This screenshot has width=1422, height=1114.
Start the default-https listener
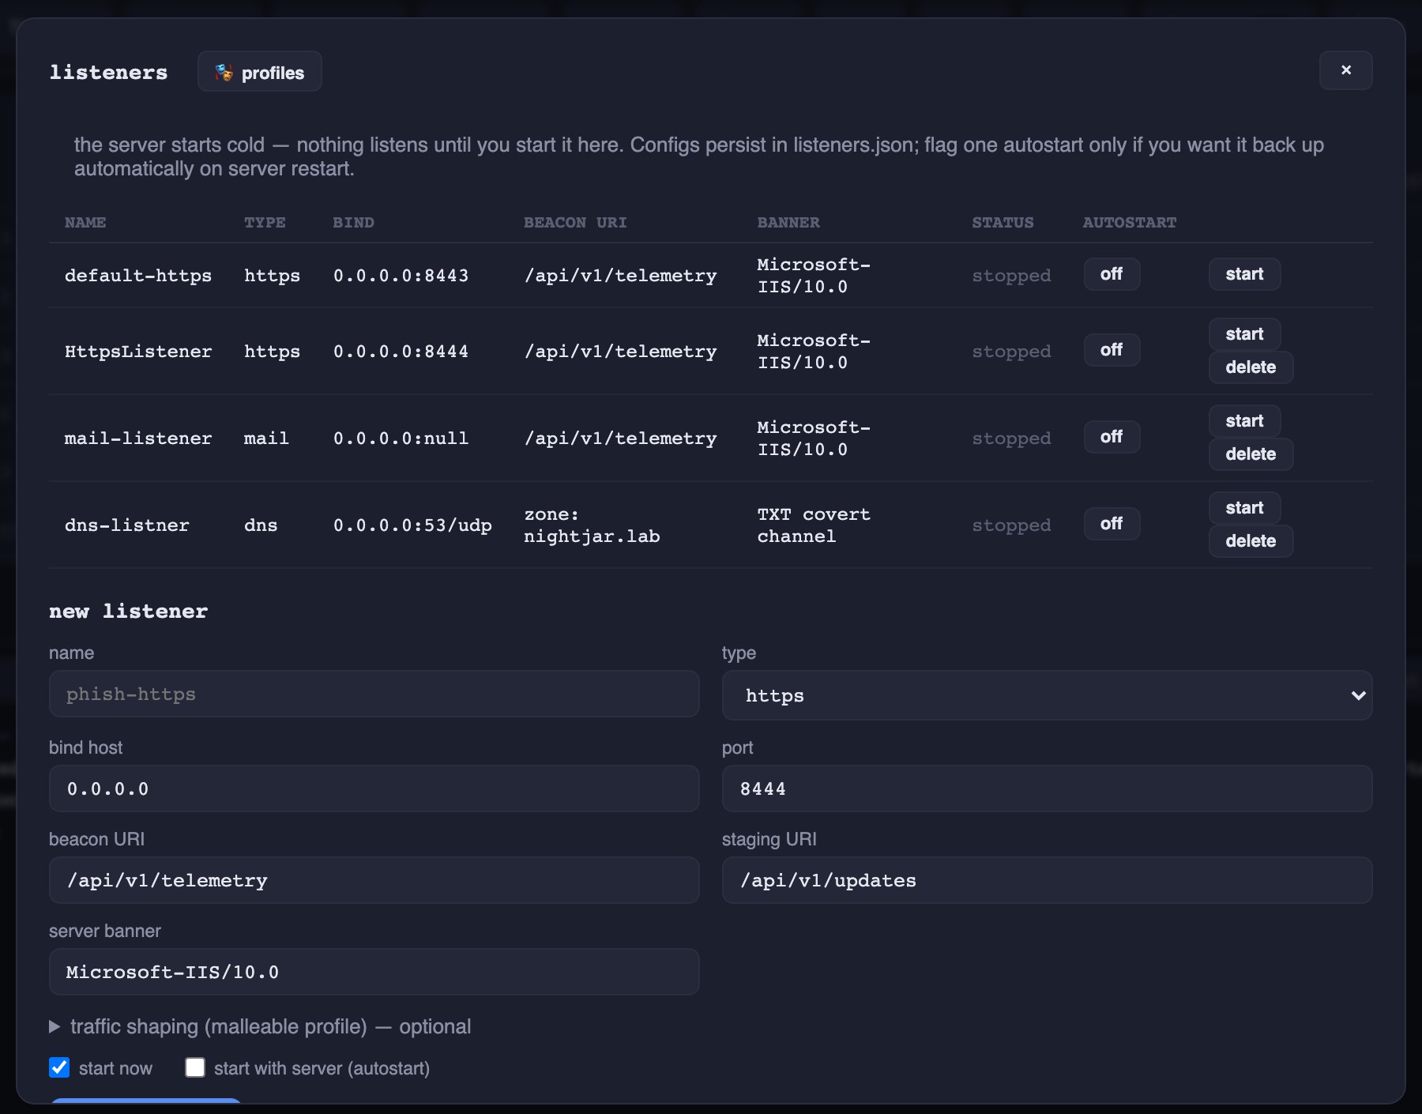1244,274
